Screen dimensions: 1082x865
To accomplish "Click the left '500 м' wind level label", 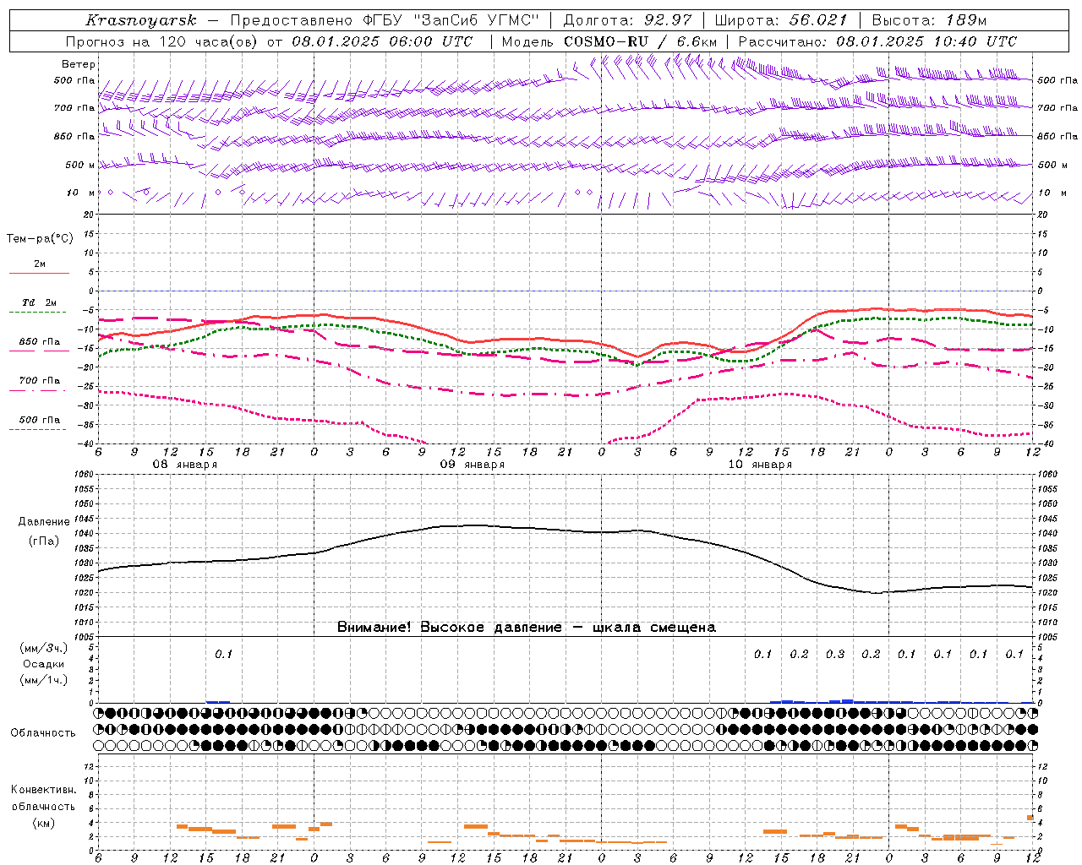I will [x=75, y=166].
